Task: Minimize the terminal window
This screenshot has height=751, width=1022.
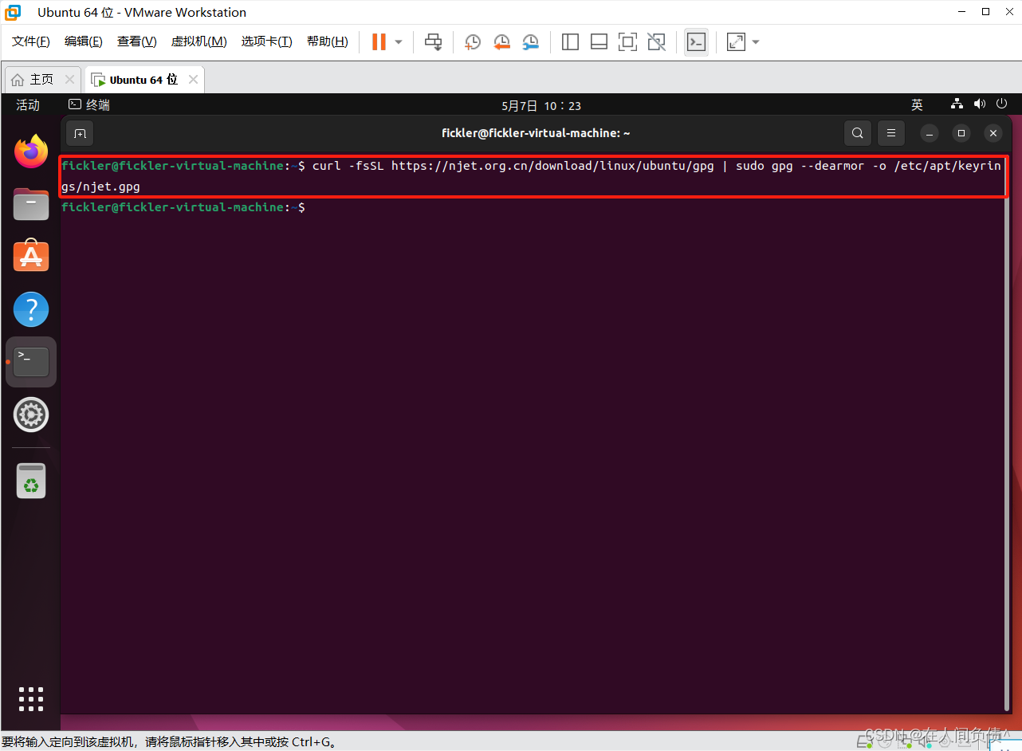Action: point(930,133)
